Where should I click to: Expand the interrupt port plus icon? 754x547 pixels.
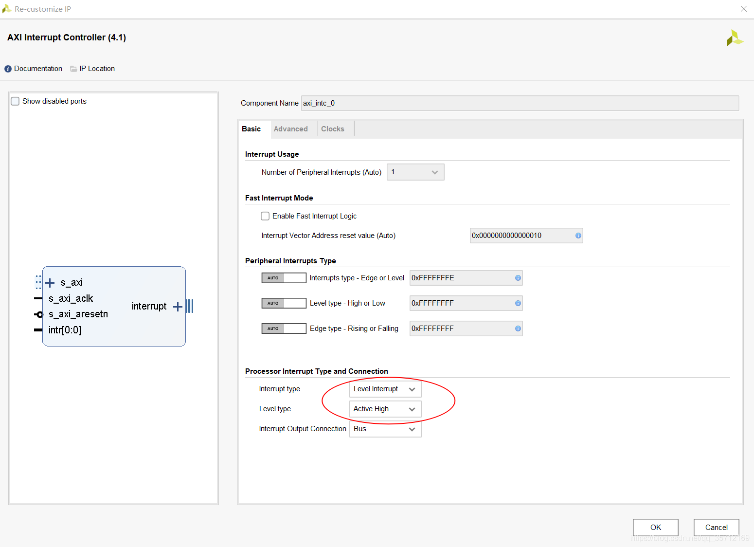pyautogui.click(x=178, y=307)
